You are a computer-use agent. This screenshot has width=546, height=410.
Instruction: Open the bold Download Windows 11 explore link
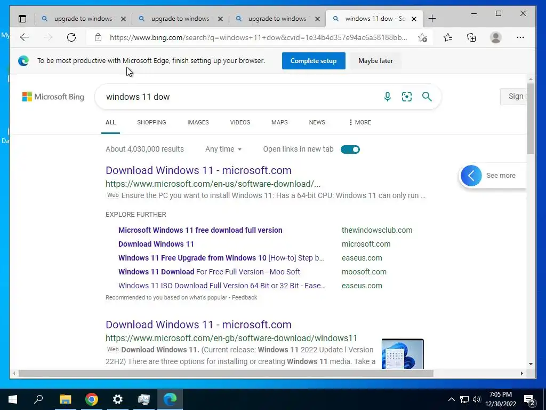(x=156, y=244)
